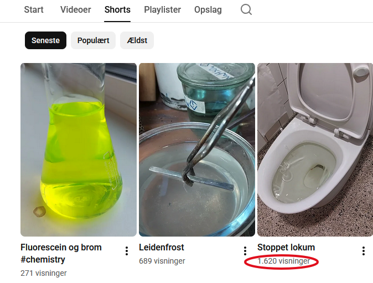
Task: Open three-dot menu for Stoppet lokum short
Action: (364, 251)
